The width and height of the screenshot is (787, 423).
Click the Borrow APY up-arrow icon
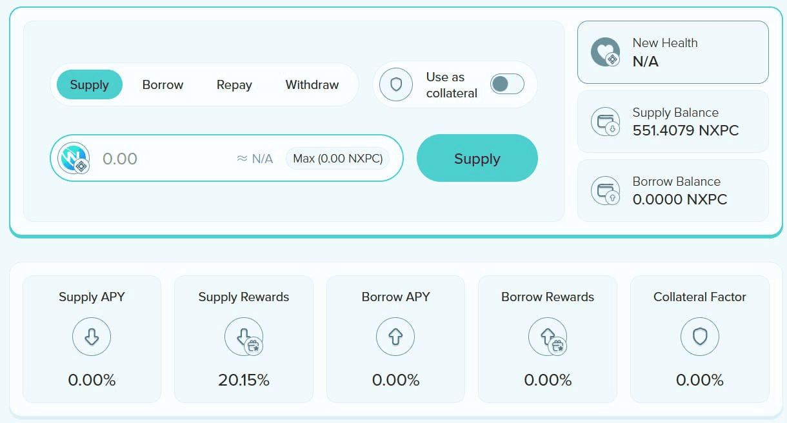(395, 337)
